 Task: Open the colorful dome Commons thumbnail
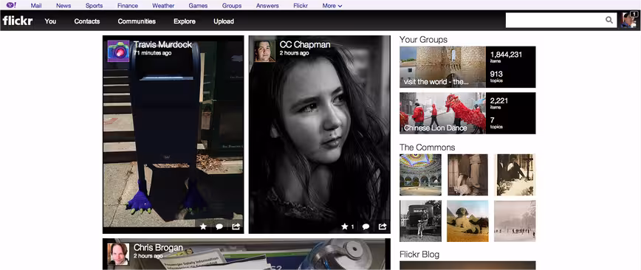[x=420, y=175]
